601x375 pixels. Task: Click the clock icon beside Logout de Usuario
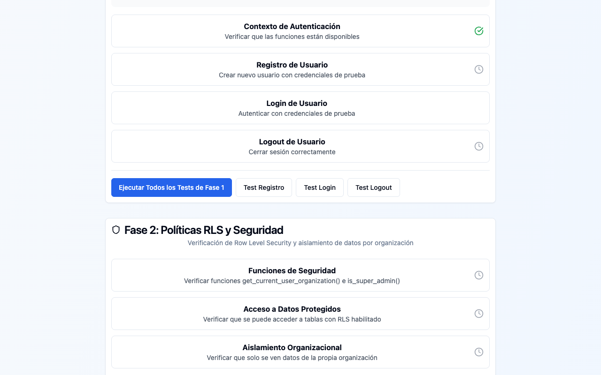click(x=478, y=146)
